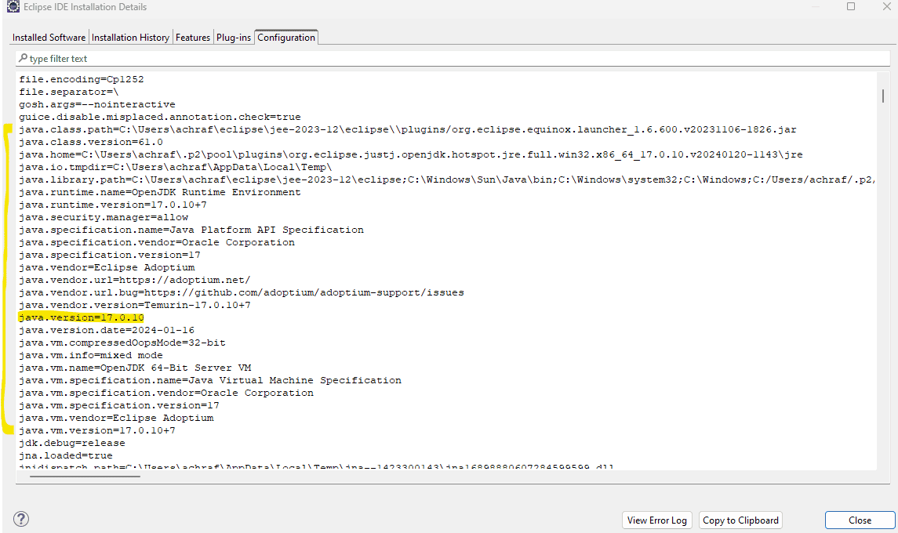Image resolution: width=898 pixels, height=533 pixels.
Task: Click java.specification.vendor=Oracle Corporation line
Action: (157, 243)
